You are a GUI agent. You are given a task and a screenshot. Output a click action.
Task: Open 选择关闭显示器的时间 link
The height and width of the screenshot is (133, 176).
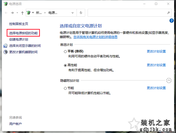[x=25, y=46]
